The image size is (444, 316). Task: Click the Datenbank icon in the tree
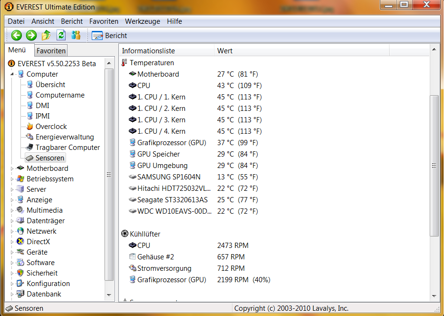(x=20, y=294)
